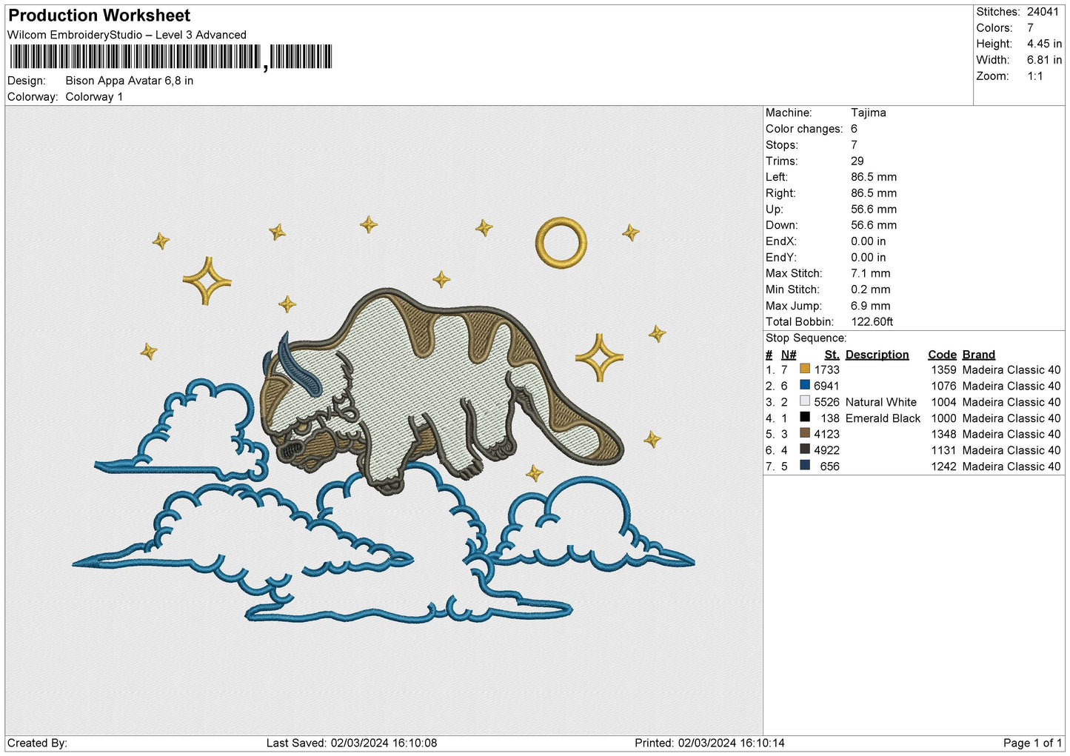
Task: Click the Width value 6.81 in
Action: tap(1044, 60)
